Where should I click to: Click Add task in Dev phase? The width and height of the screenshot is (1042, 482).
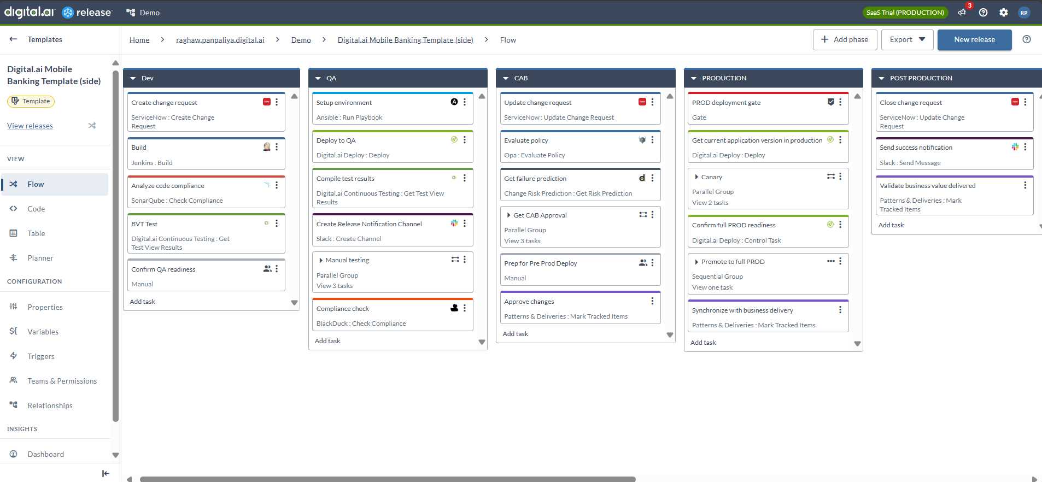click(x=143, y=302)
